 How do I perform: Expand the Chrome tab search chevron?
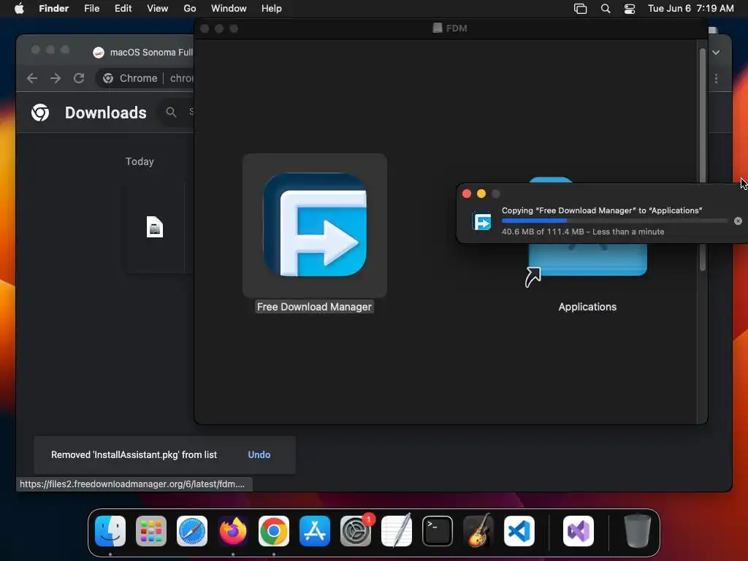pyautogui.click(x=716, y=53)
